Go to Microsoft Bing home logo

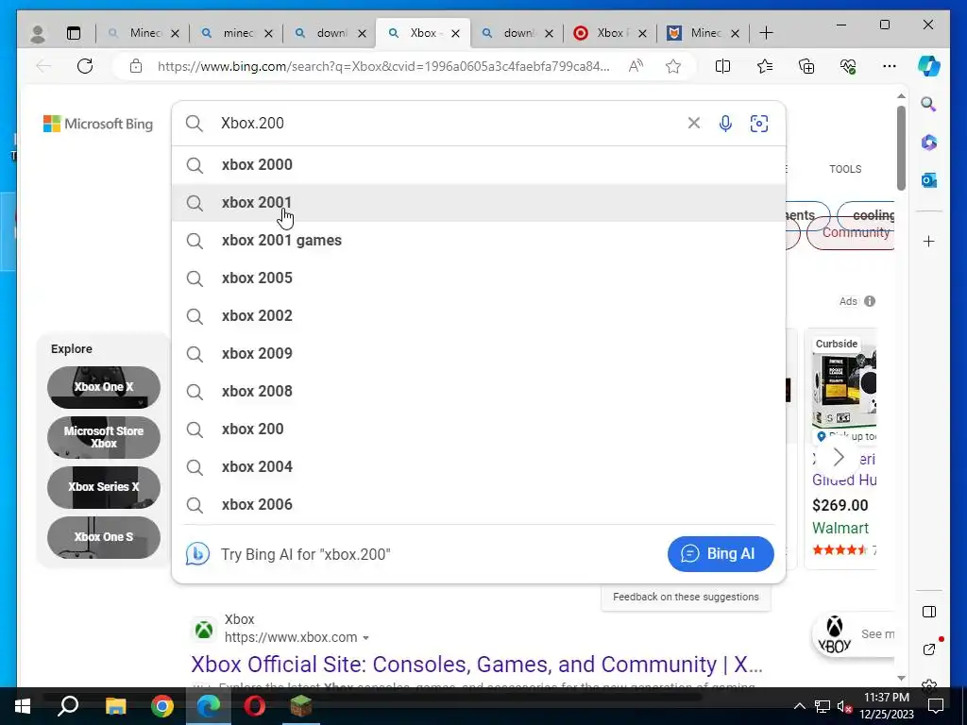(x=98, y=124)
